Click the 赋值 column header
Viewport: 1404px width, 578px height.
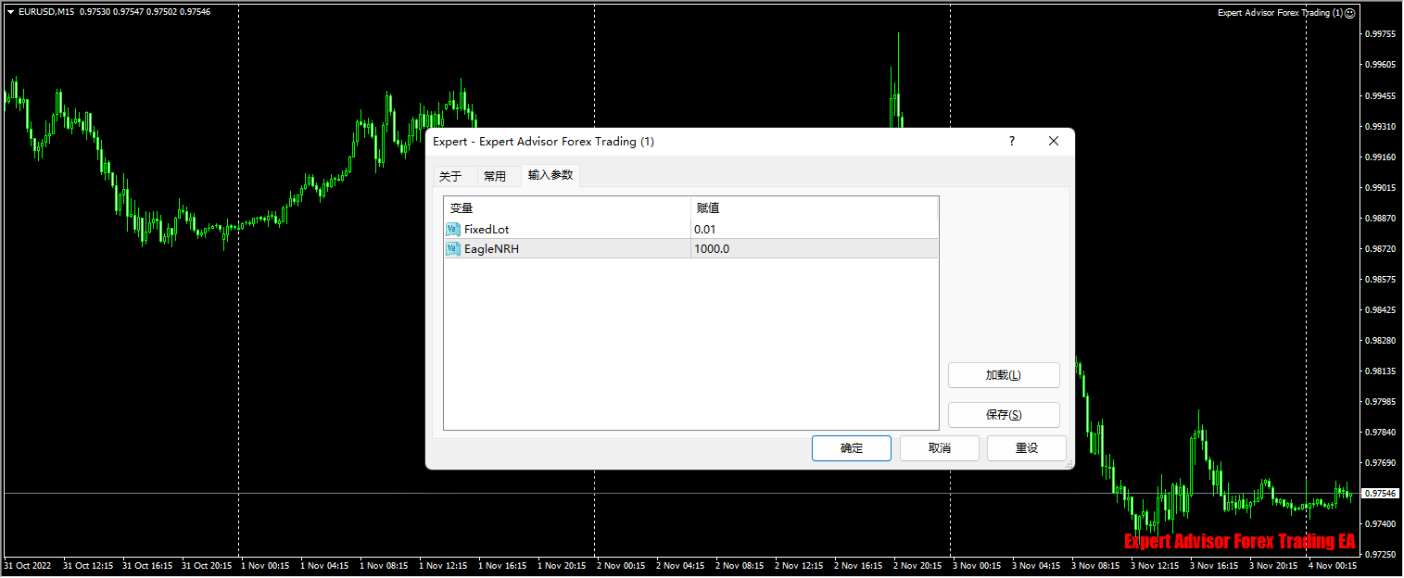(709, 207)
